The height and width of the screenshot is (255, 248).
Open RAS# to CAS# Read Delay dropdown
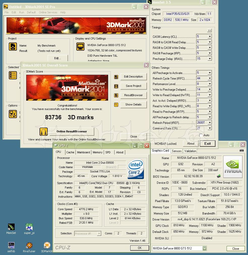coord(210,42)
